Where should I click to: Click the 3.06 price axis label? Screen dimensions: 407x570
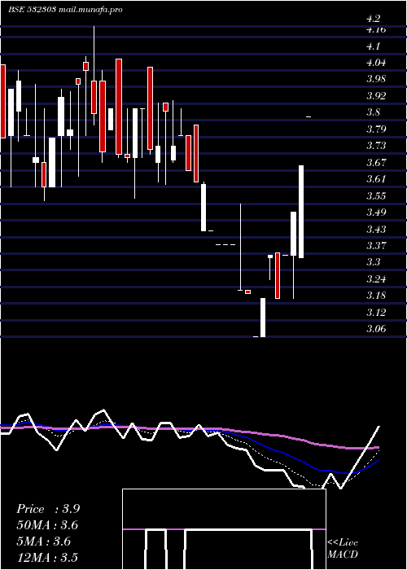click(x=376, y=329)
